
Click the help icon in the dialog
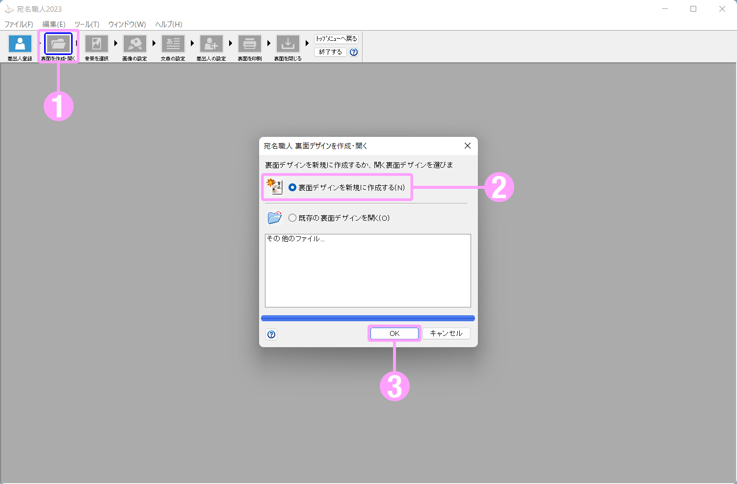pyautogui.click(x=271, y=334)
